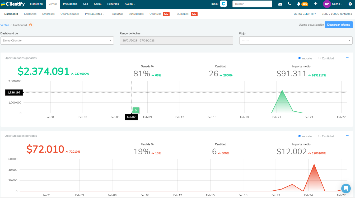Click the 19% Perdida value
355x198 pixels.
click(142, 152)
